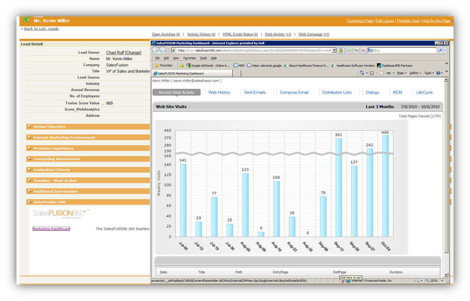Open a new blank browser tab
This screenshot has width=470, height=301.
click(237, 73)
